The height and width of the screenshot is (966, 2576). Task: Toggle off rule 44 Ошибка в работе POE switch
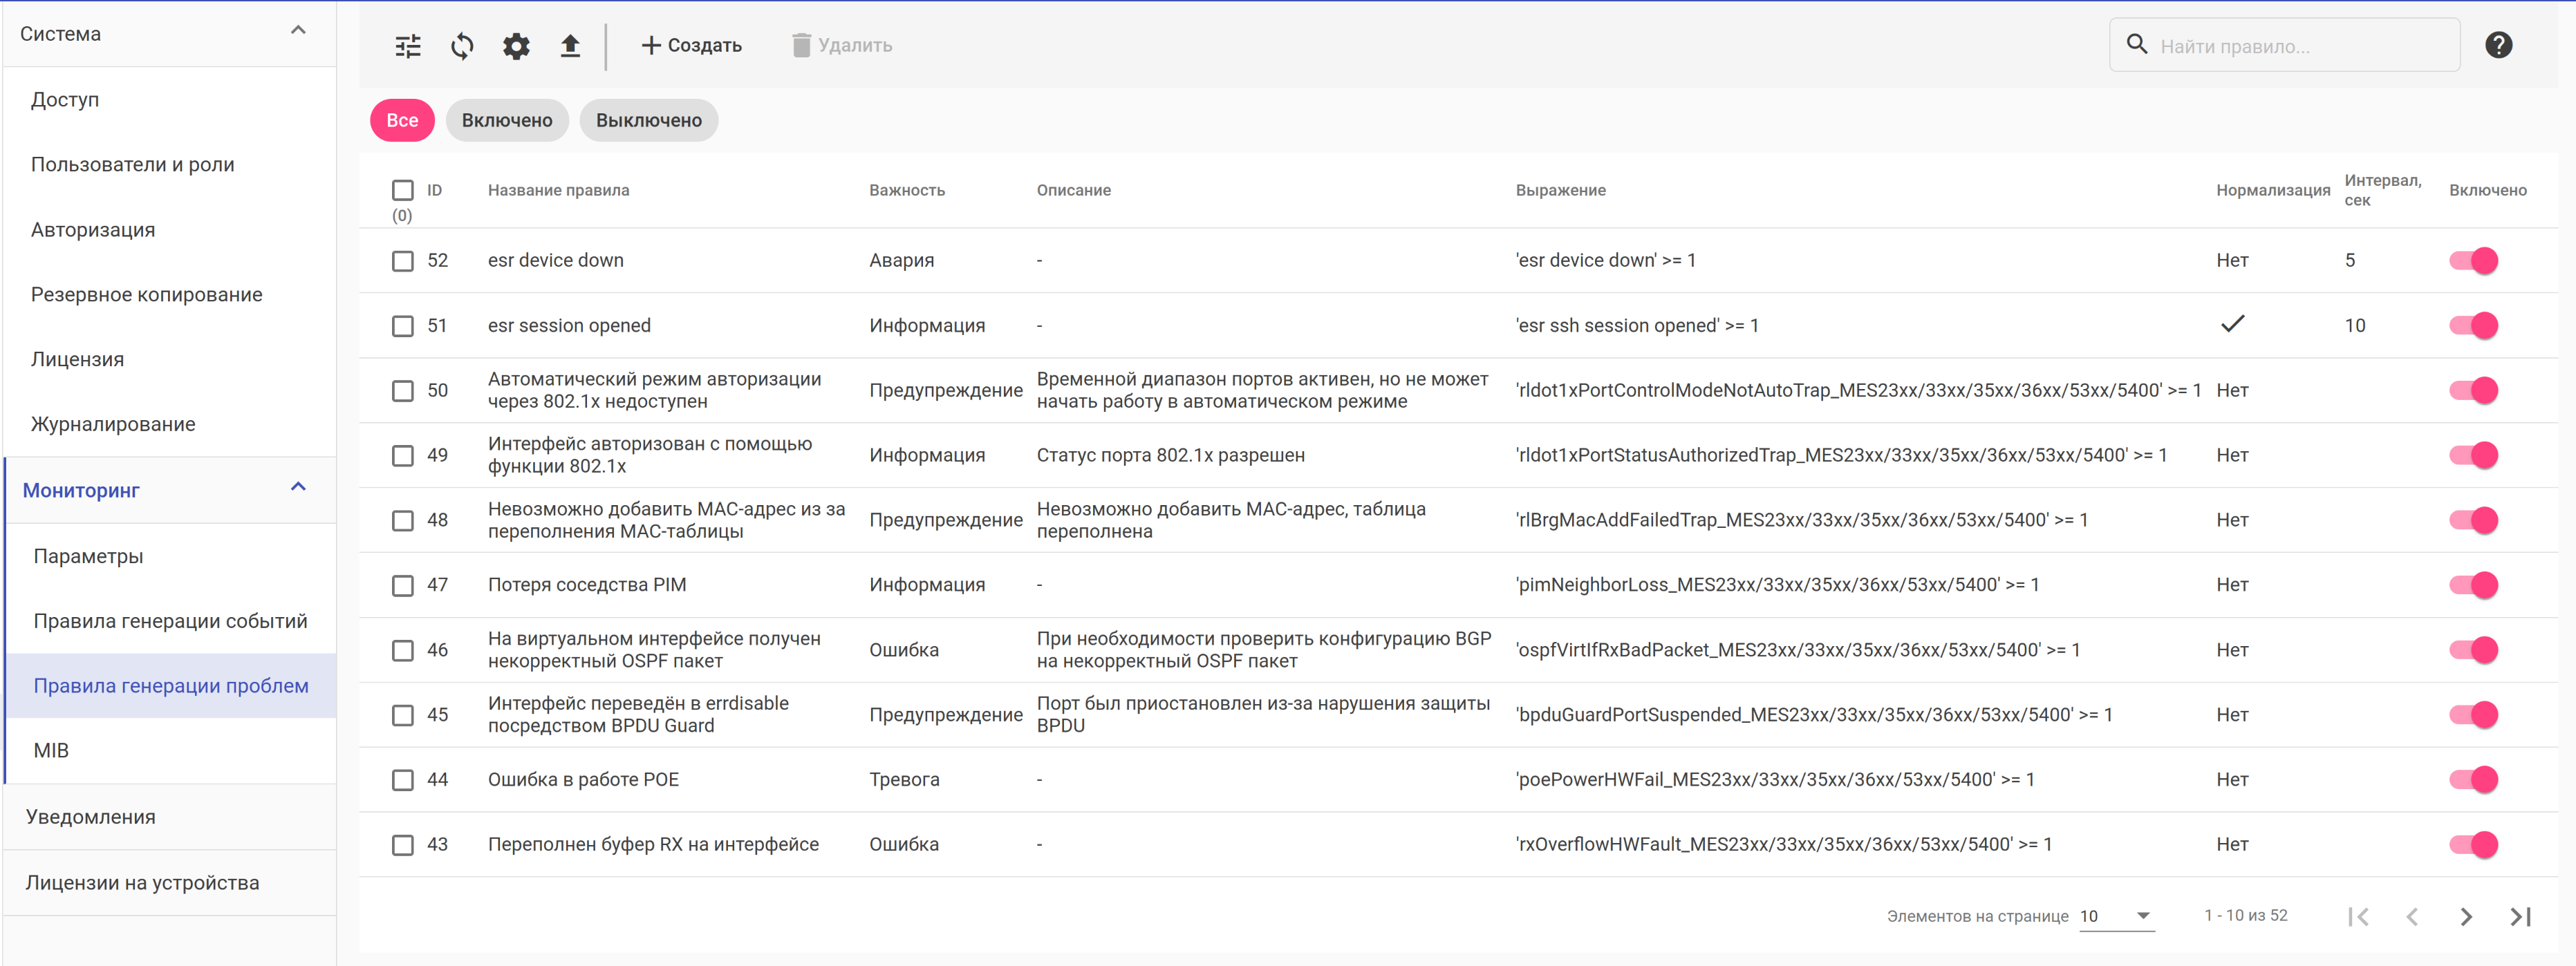coord(2474,779)
